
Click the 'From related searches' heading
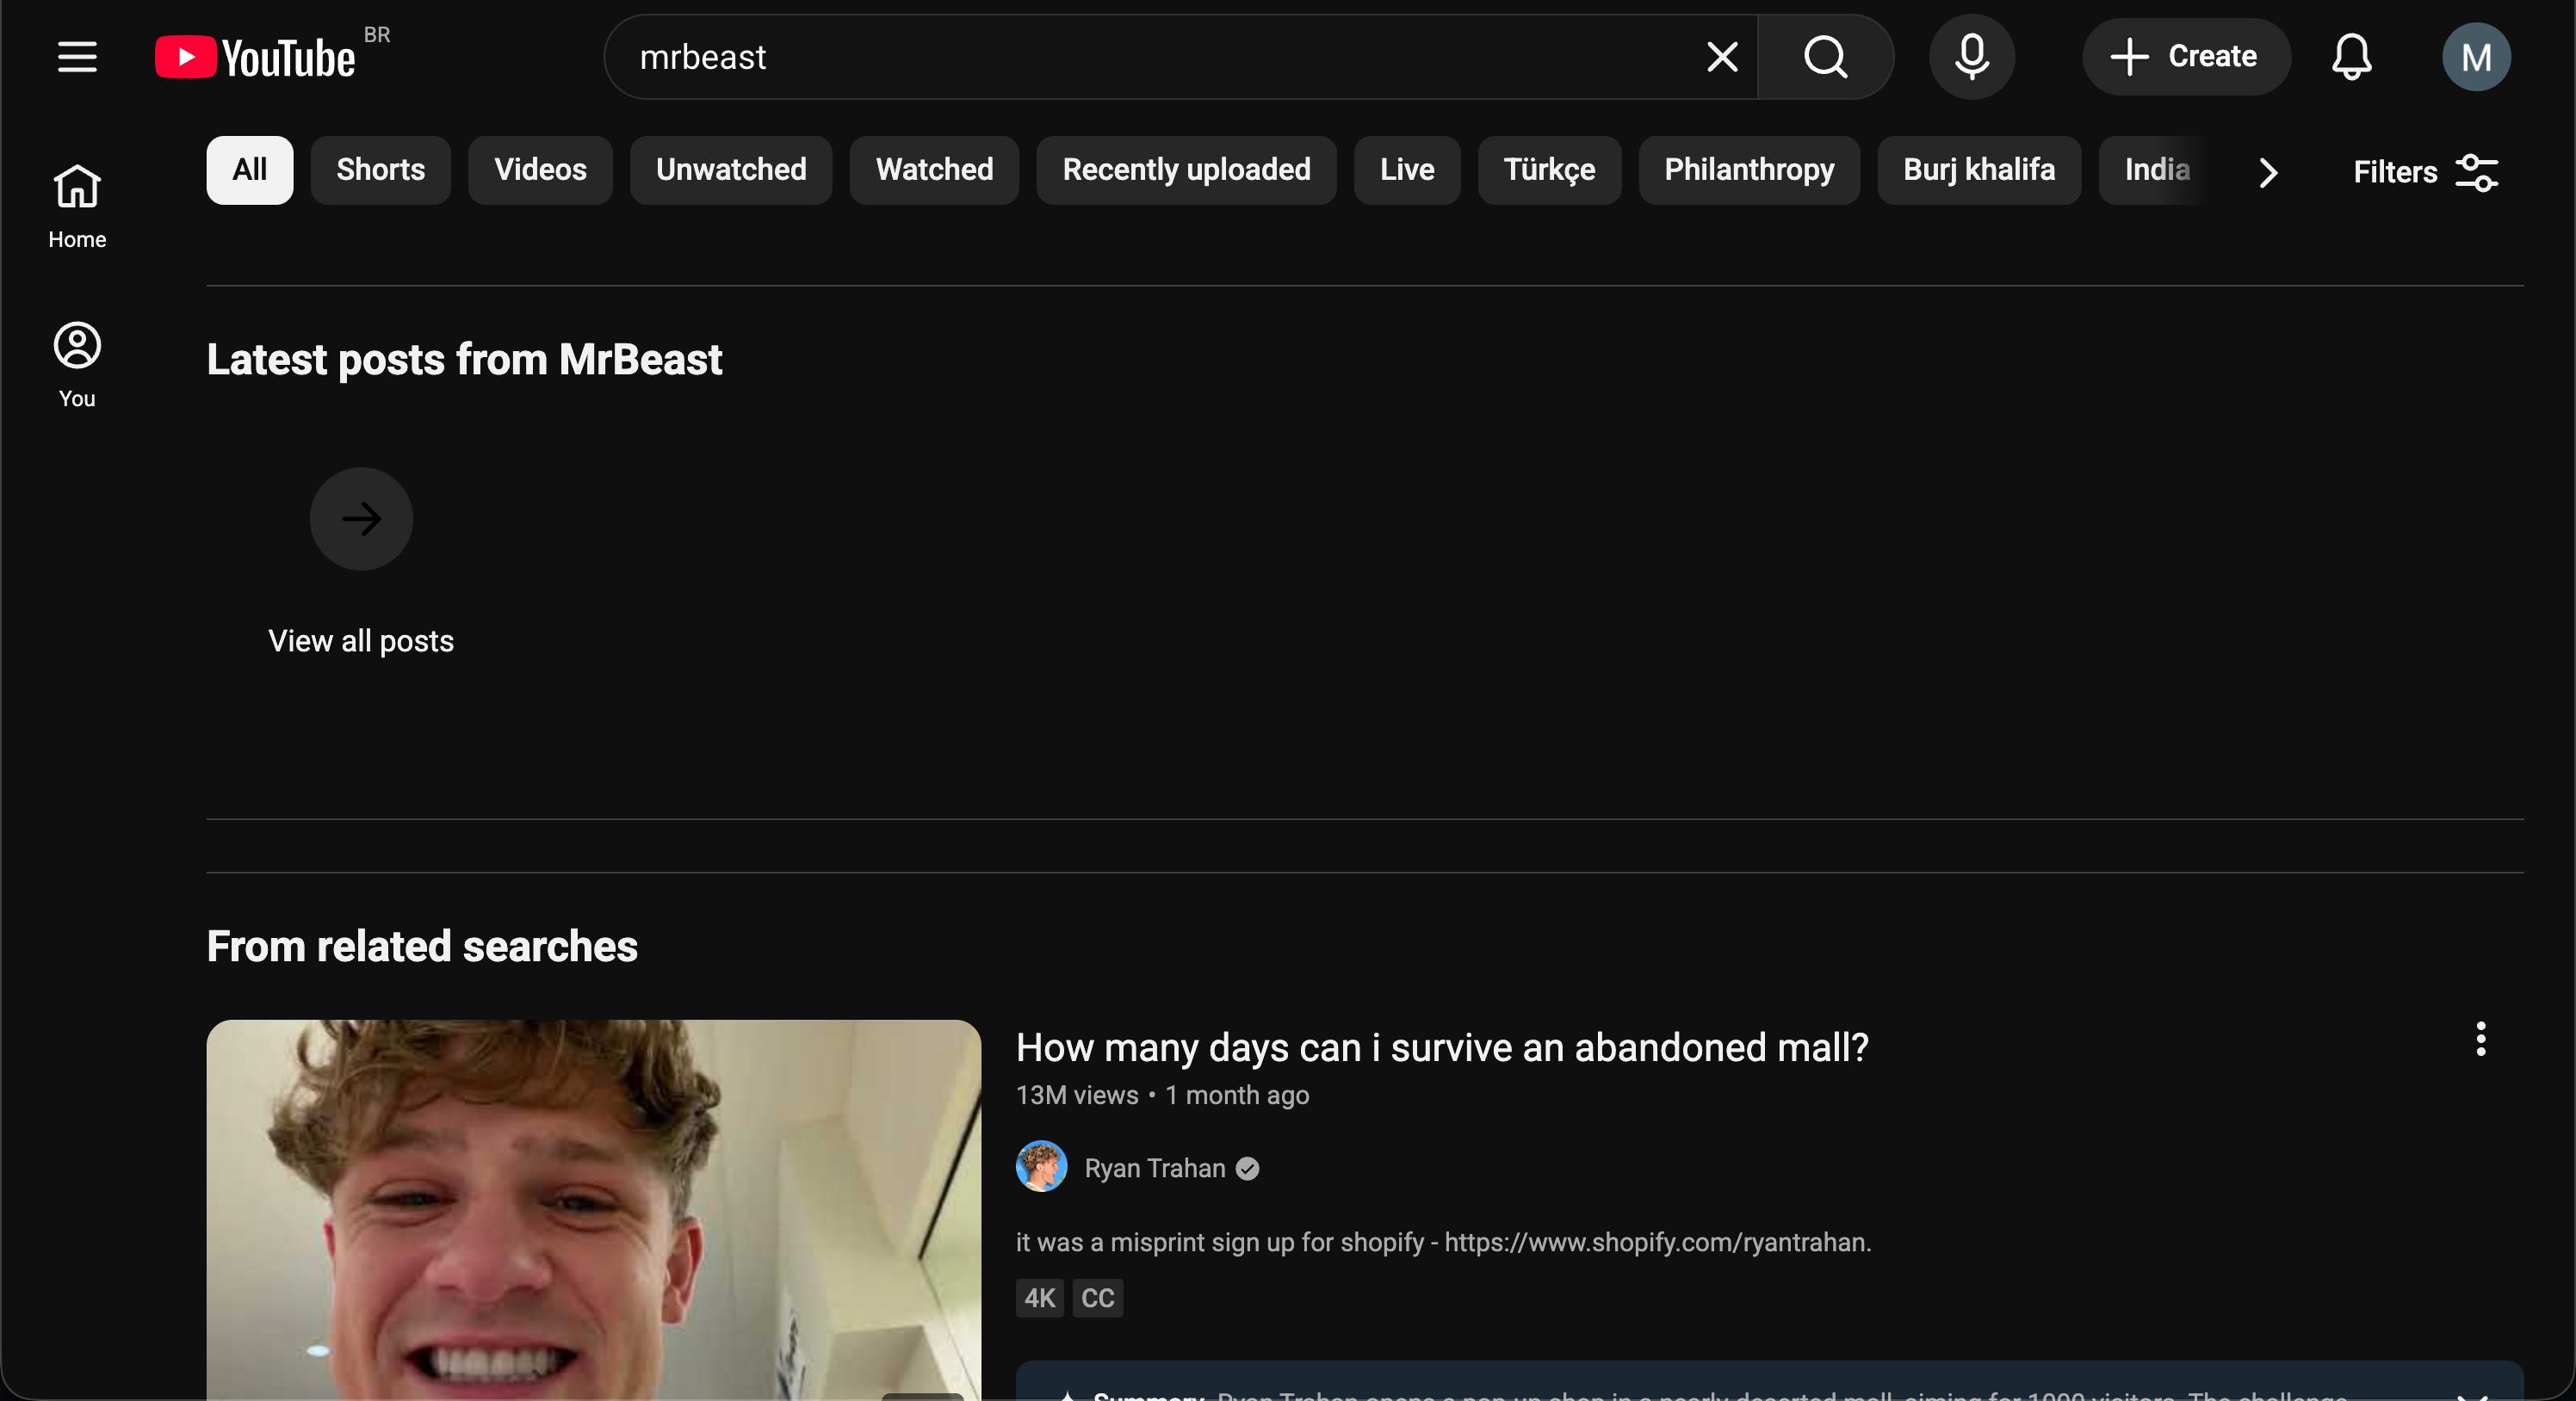(x=422, y=947)
